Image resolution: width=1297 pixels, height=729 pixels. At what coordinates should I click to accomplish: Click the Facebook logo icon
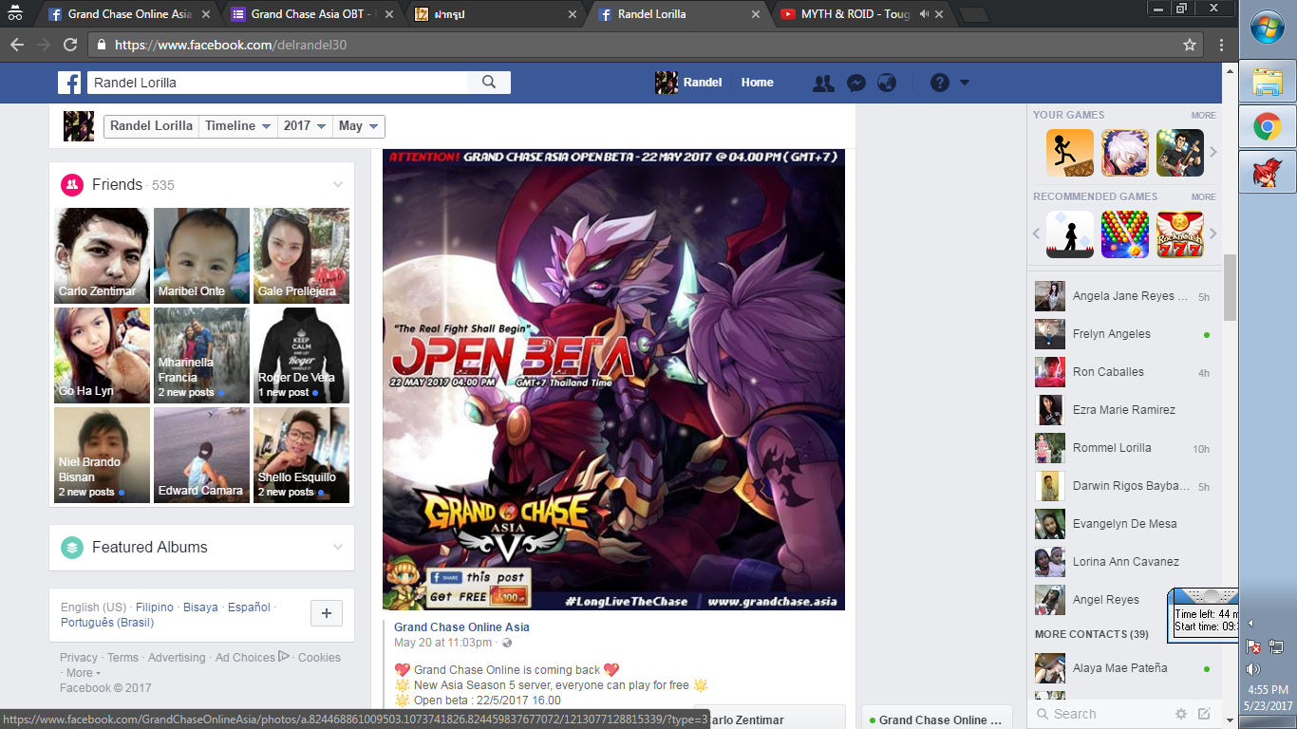click(x=69, y=83)
